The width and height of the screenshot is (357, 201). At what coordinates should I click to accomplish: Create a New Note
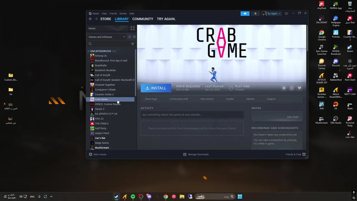[293, 117]
